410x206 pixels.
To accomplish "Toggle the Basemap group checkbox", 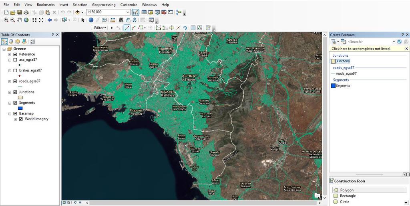I will tap(15, 114).
